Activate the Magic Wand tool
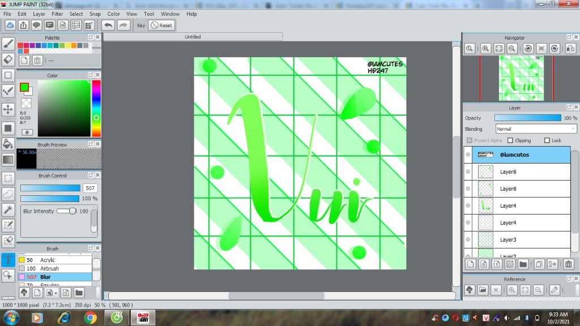The image size is (580, 326). tap(8, 209)
